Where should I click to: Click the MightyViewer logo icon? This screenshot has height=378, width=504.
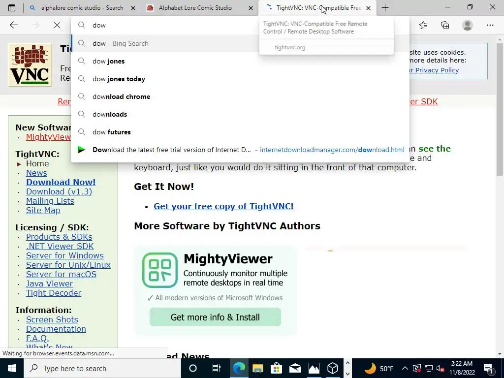coord(160,270)
